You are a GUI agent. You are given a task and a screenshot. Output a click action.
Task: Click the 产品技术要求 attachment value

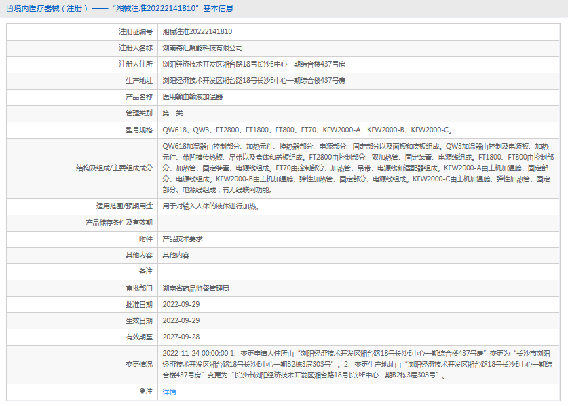click(x=183, y=239)
